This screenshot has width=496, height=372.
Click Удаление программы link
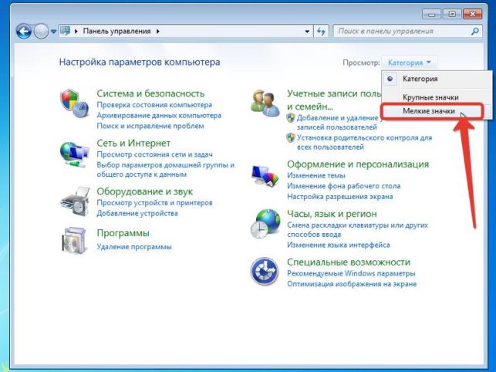pyautogui.click(x=134, y=246)
